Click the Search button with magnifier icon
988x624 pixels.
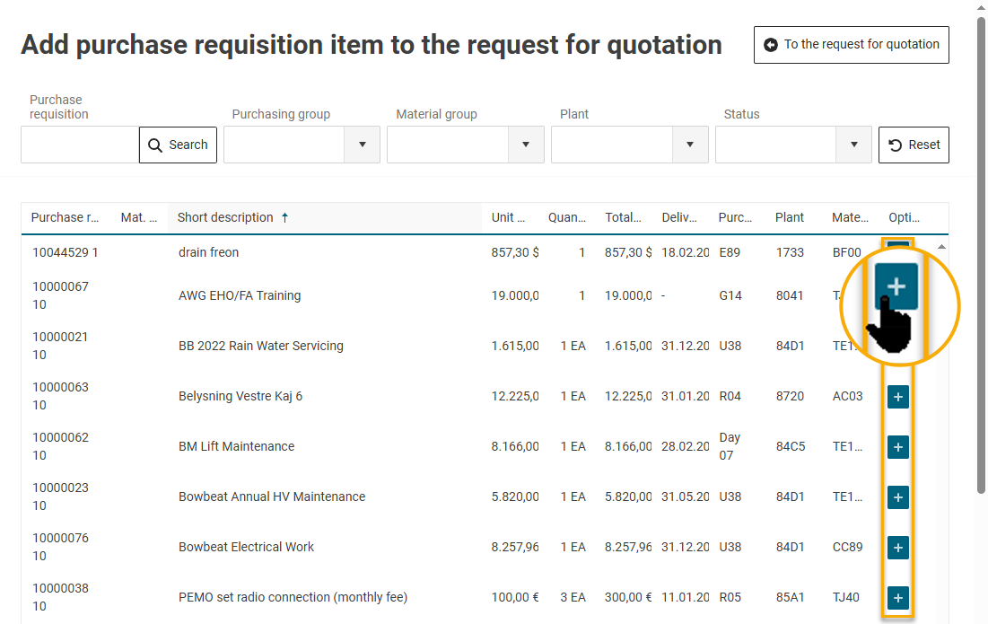pyautogui.click(x=178, y=145)
